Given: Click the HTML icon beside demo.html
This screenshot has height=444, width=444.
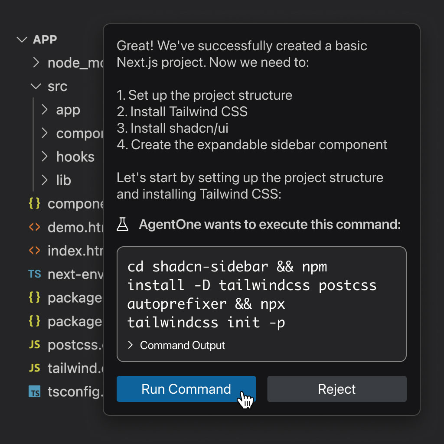Looking at the screenshot, I should [x=35, y=227].
